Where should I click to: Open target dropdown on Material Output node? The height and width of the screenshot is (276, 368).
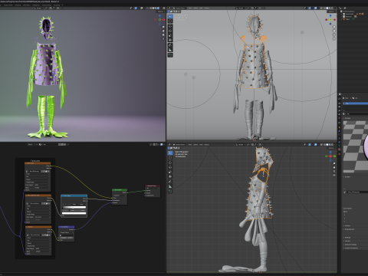153,189
